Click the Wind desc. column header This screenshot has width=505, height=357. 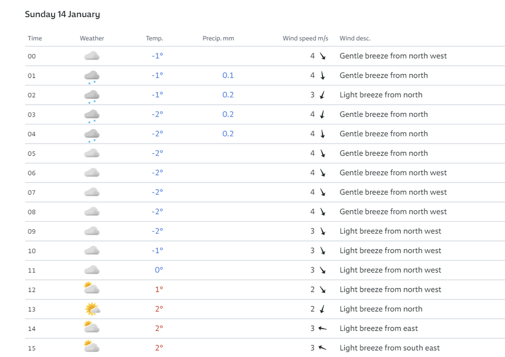355,39
